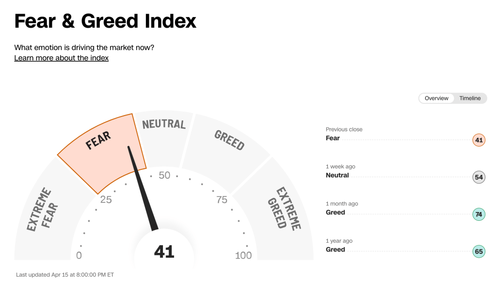Click the Previous close score badge 41
496x281 pixels.
(x=479, y=140)
